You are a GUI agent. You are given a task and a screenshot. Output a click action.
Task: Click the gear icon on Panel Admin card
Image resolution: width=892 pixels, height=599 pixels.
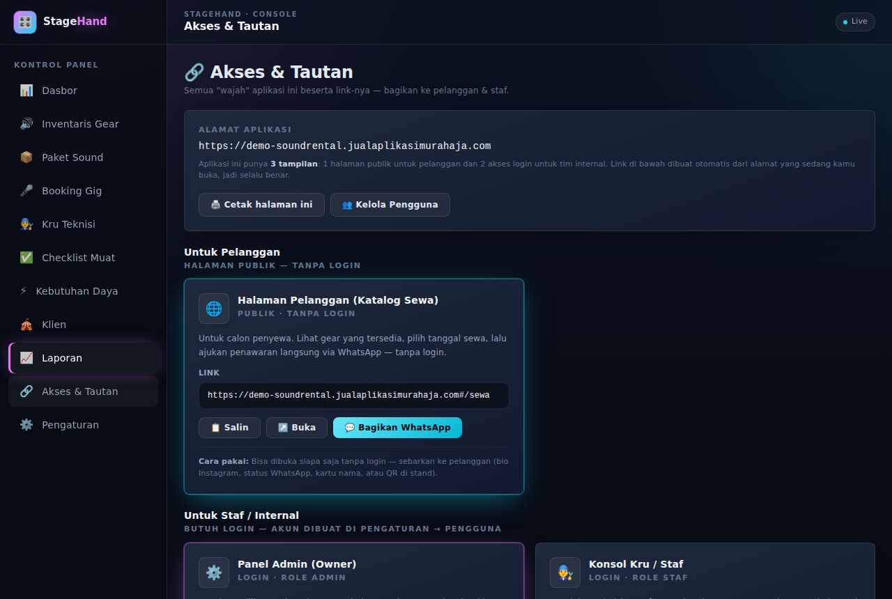coord(214,573)
